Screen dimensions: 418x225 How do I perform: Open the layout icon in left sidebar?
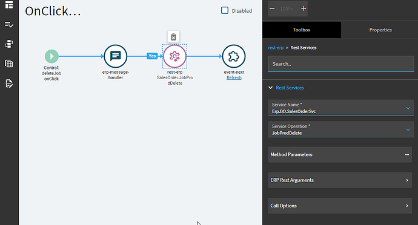click(9, 5)
